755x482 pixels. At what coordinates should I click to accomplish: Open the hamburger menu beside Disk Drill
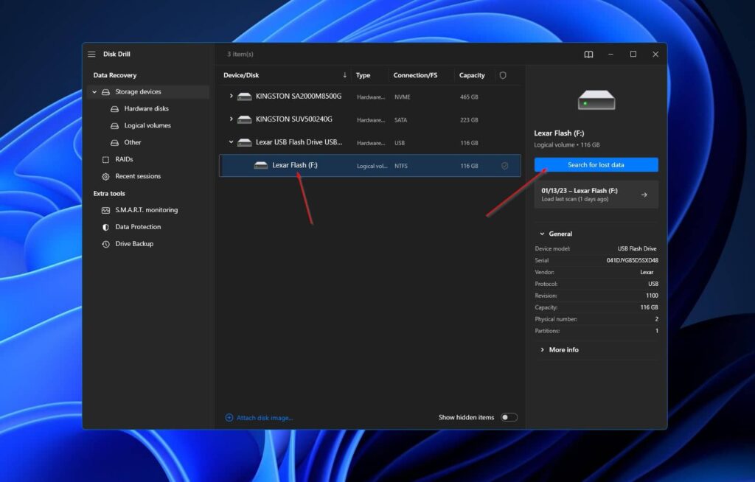click(x=91, y=55)
